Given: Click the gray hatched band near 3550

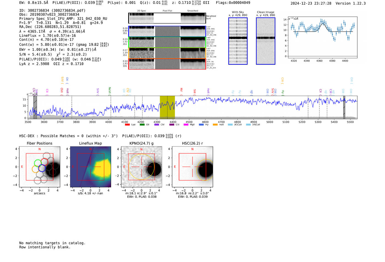Looking at the screenshot, I should click(x=35, y=107).
